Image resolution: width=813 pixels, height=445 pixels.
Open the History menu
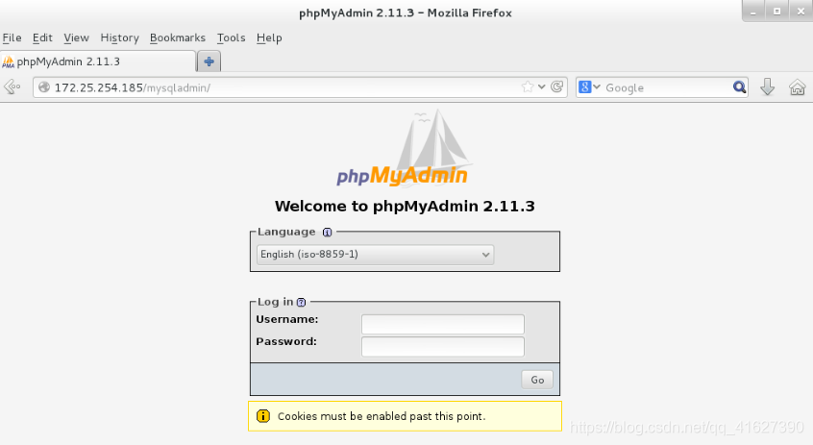(x=120, y=37)
